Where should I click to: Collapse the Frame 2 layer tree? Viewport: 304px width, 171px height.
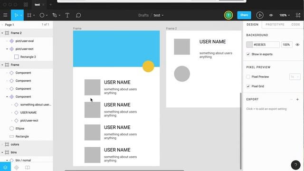coord(2,33)
